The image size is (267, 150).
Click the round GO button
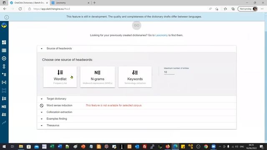coord(136,25)
